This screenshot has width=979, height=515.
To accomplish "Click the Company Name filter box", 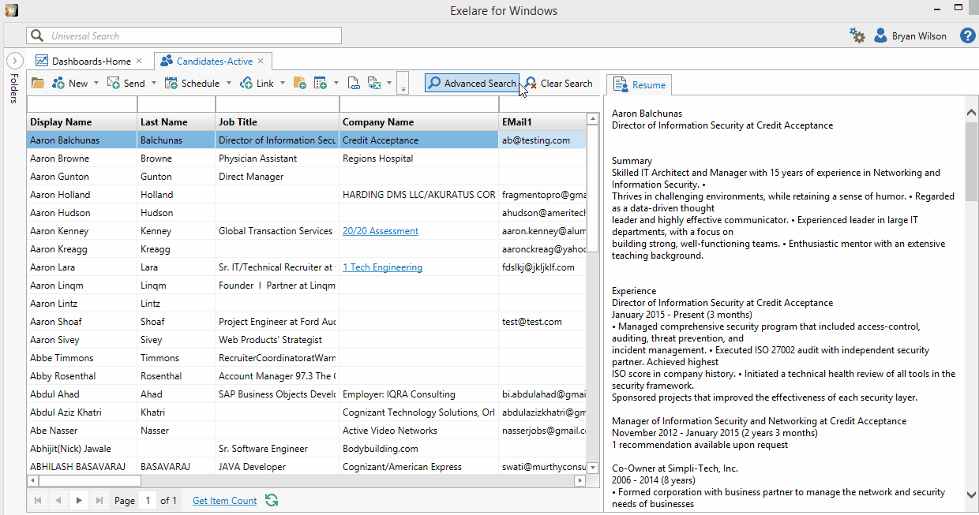I will pos(418,104).
